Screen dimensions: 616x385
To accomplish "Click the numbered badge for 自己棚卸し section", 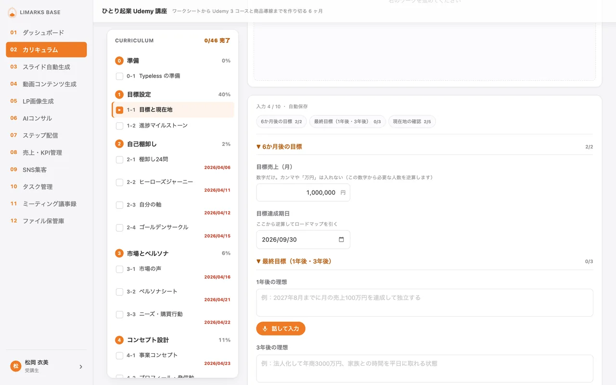I will (x=119, y=144).
